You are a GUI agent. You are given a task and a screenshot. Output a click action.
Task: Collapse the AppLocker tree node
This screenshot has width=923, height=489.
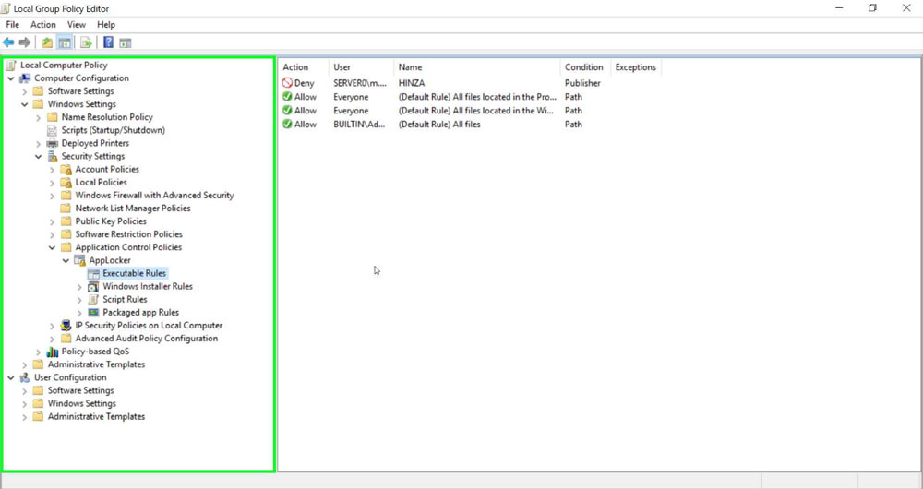click(x=66, y=260)
